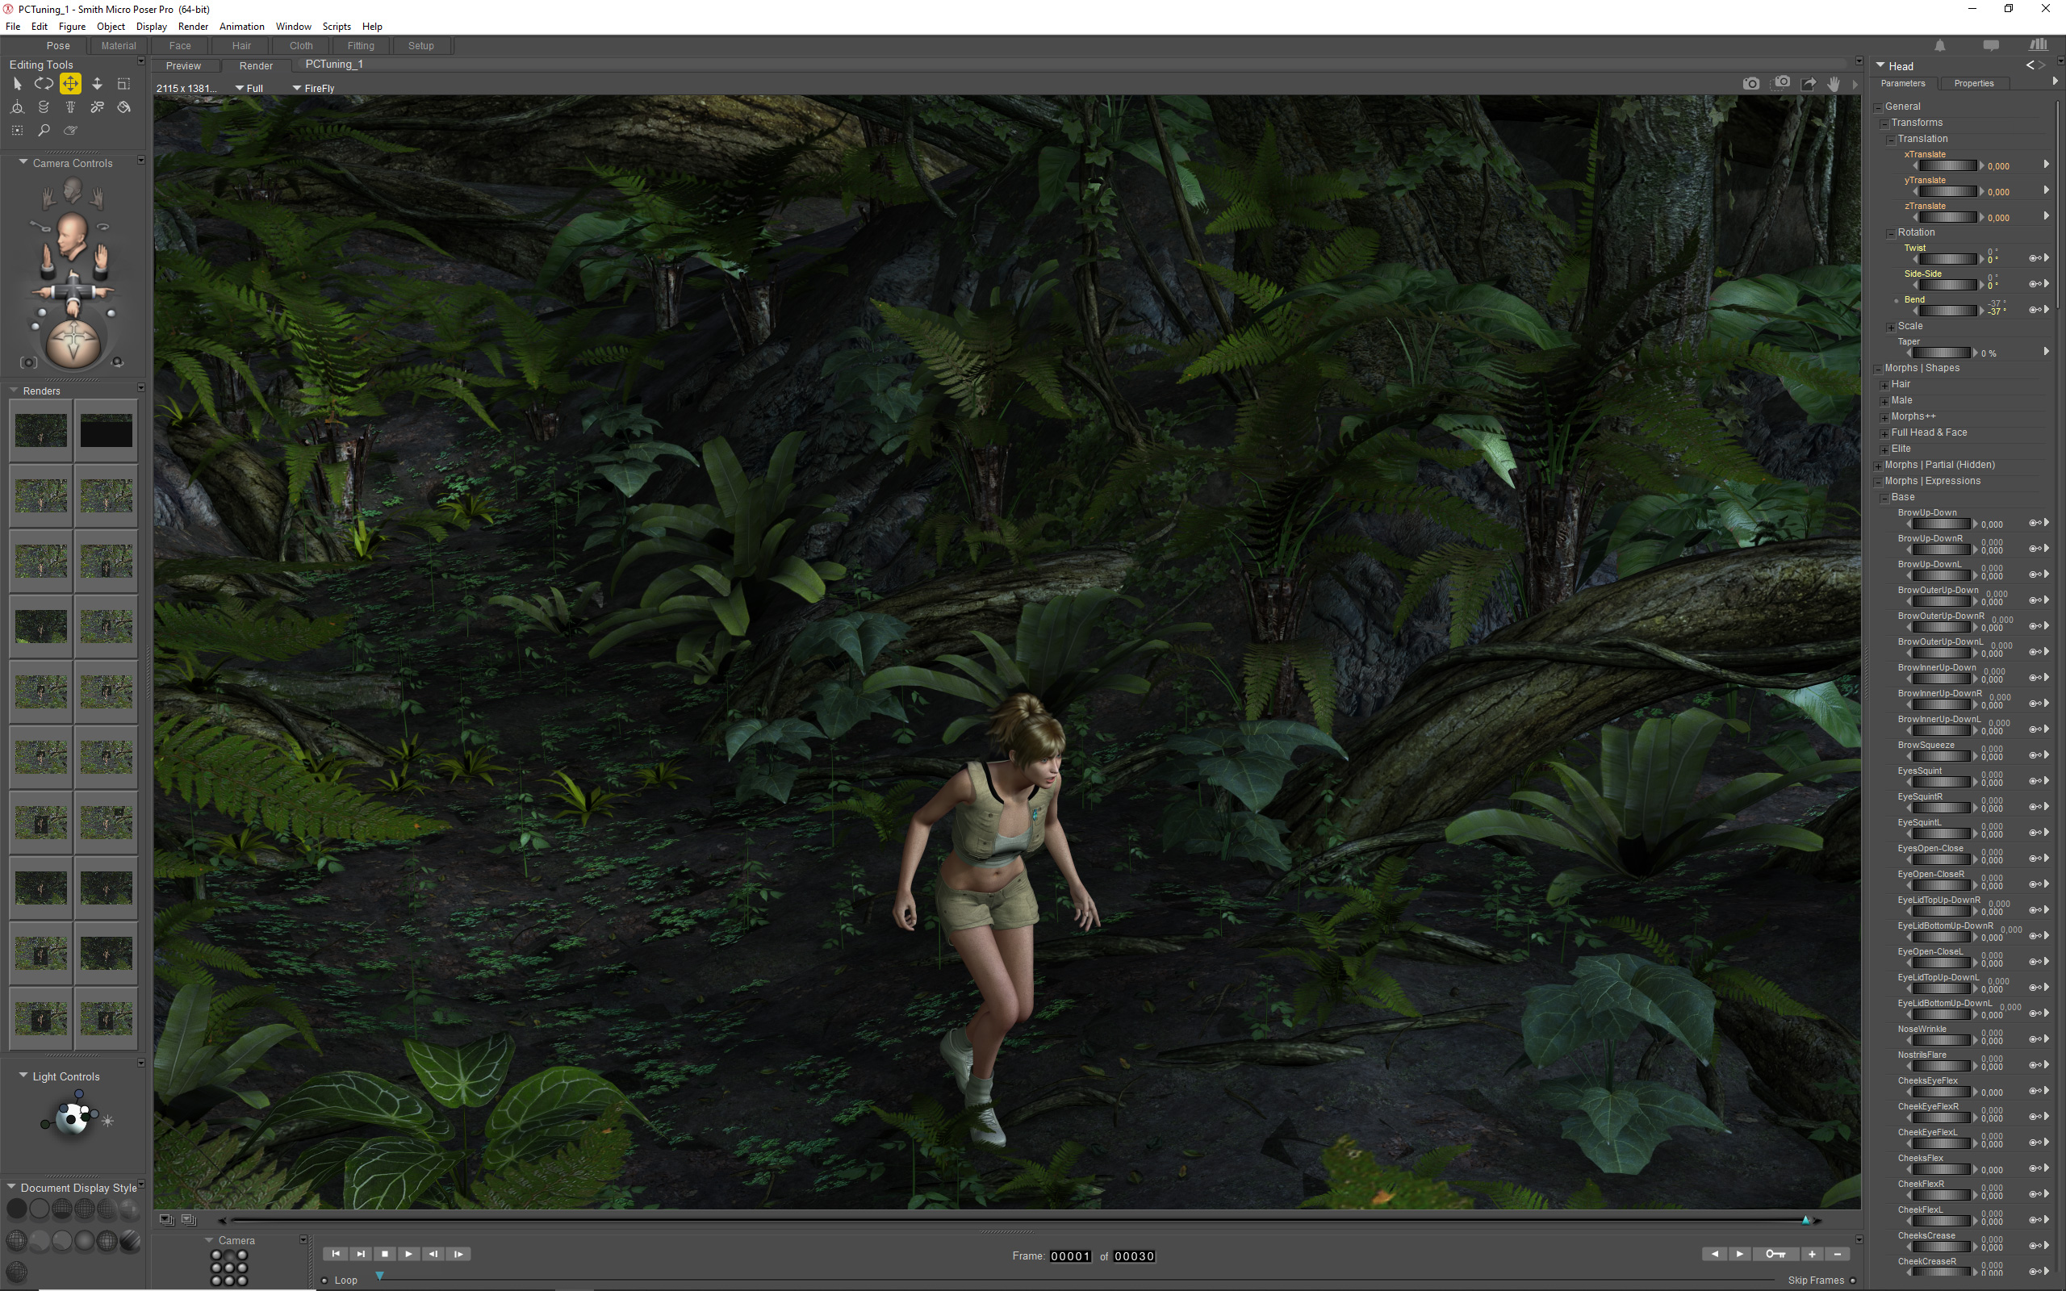Collapse the Camera Controls panel
The height and width of the screenshot is (1291, 2066).
point(23,162)
